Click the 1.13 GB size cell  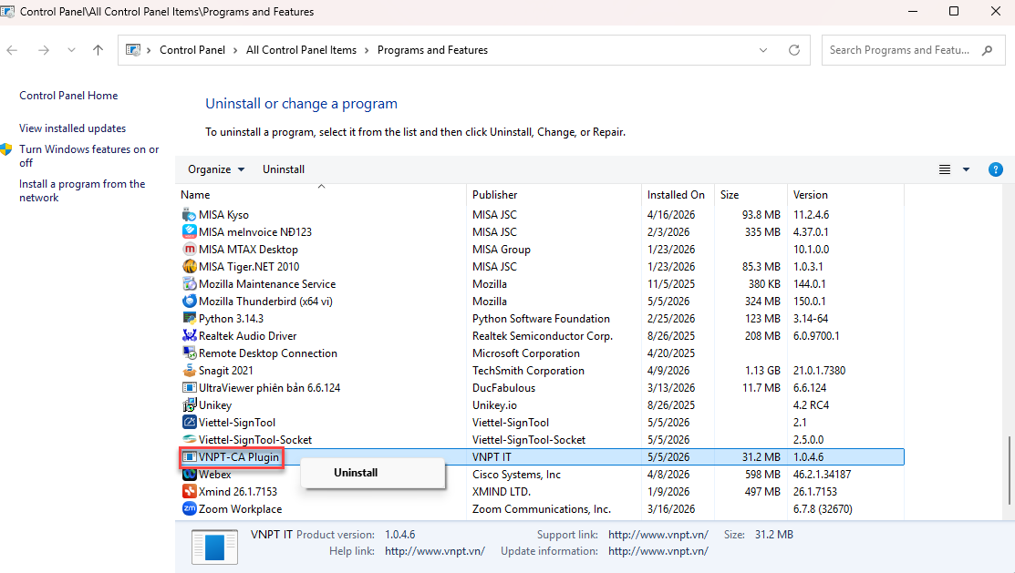click(762, 371)
